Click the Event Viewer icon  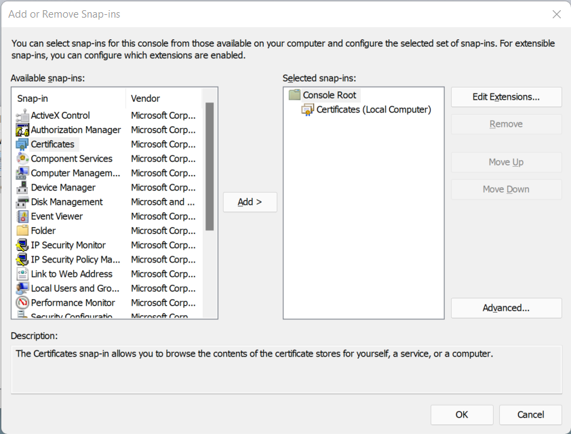point(22,216)
